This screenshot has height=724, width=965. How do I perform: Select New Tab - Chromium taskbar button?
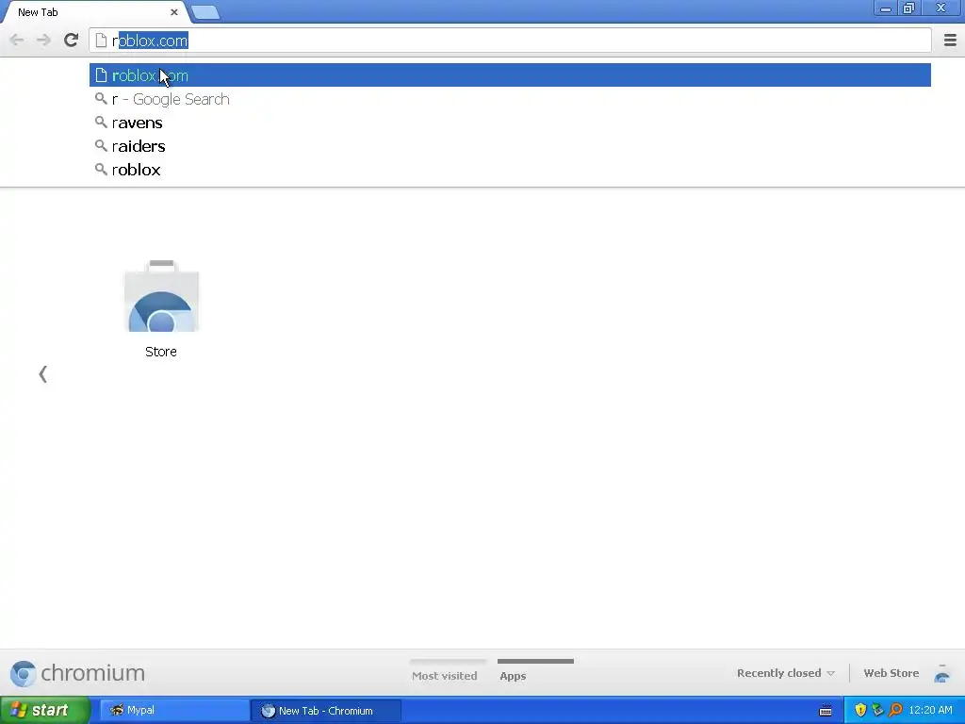pyautogui.click(x=326, y=711)
